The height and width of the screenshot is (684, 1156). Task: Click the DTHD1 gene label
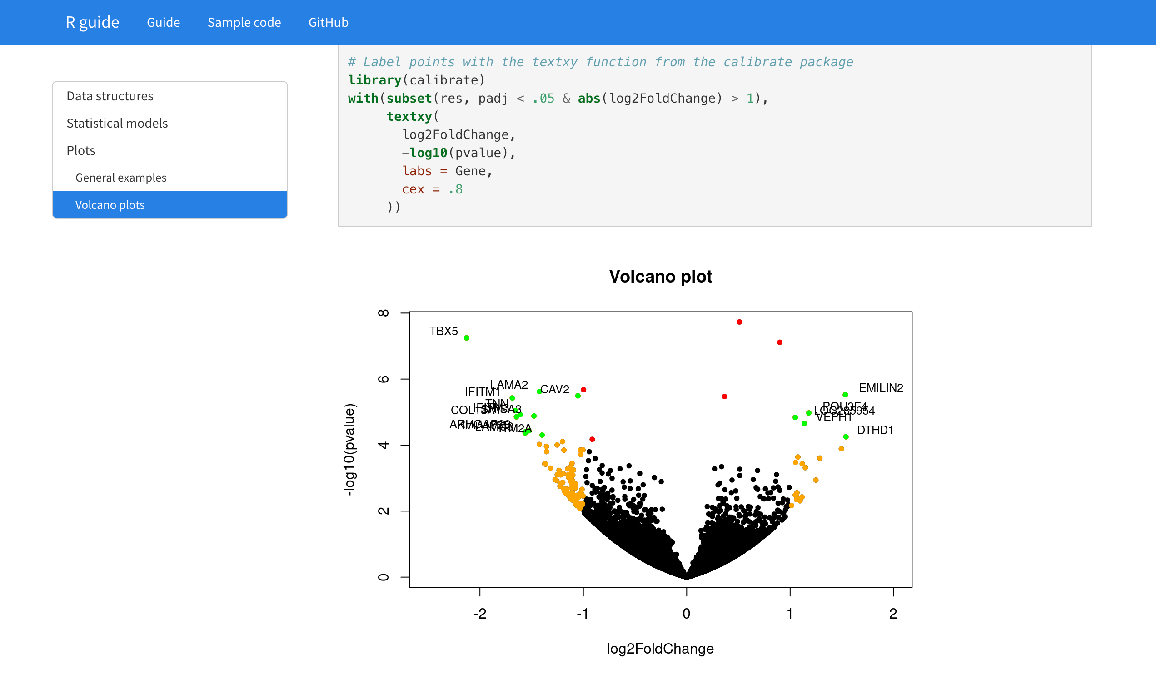tap(875, 431)
